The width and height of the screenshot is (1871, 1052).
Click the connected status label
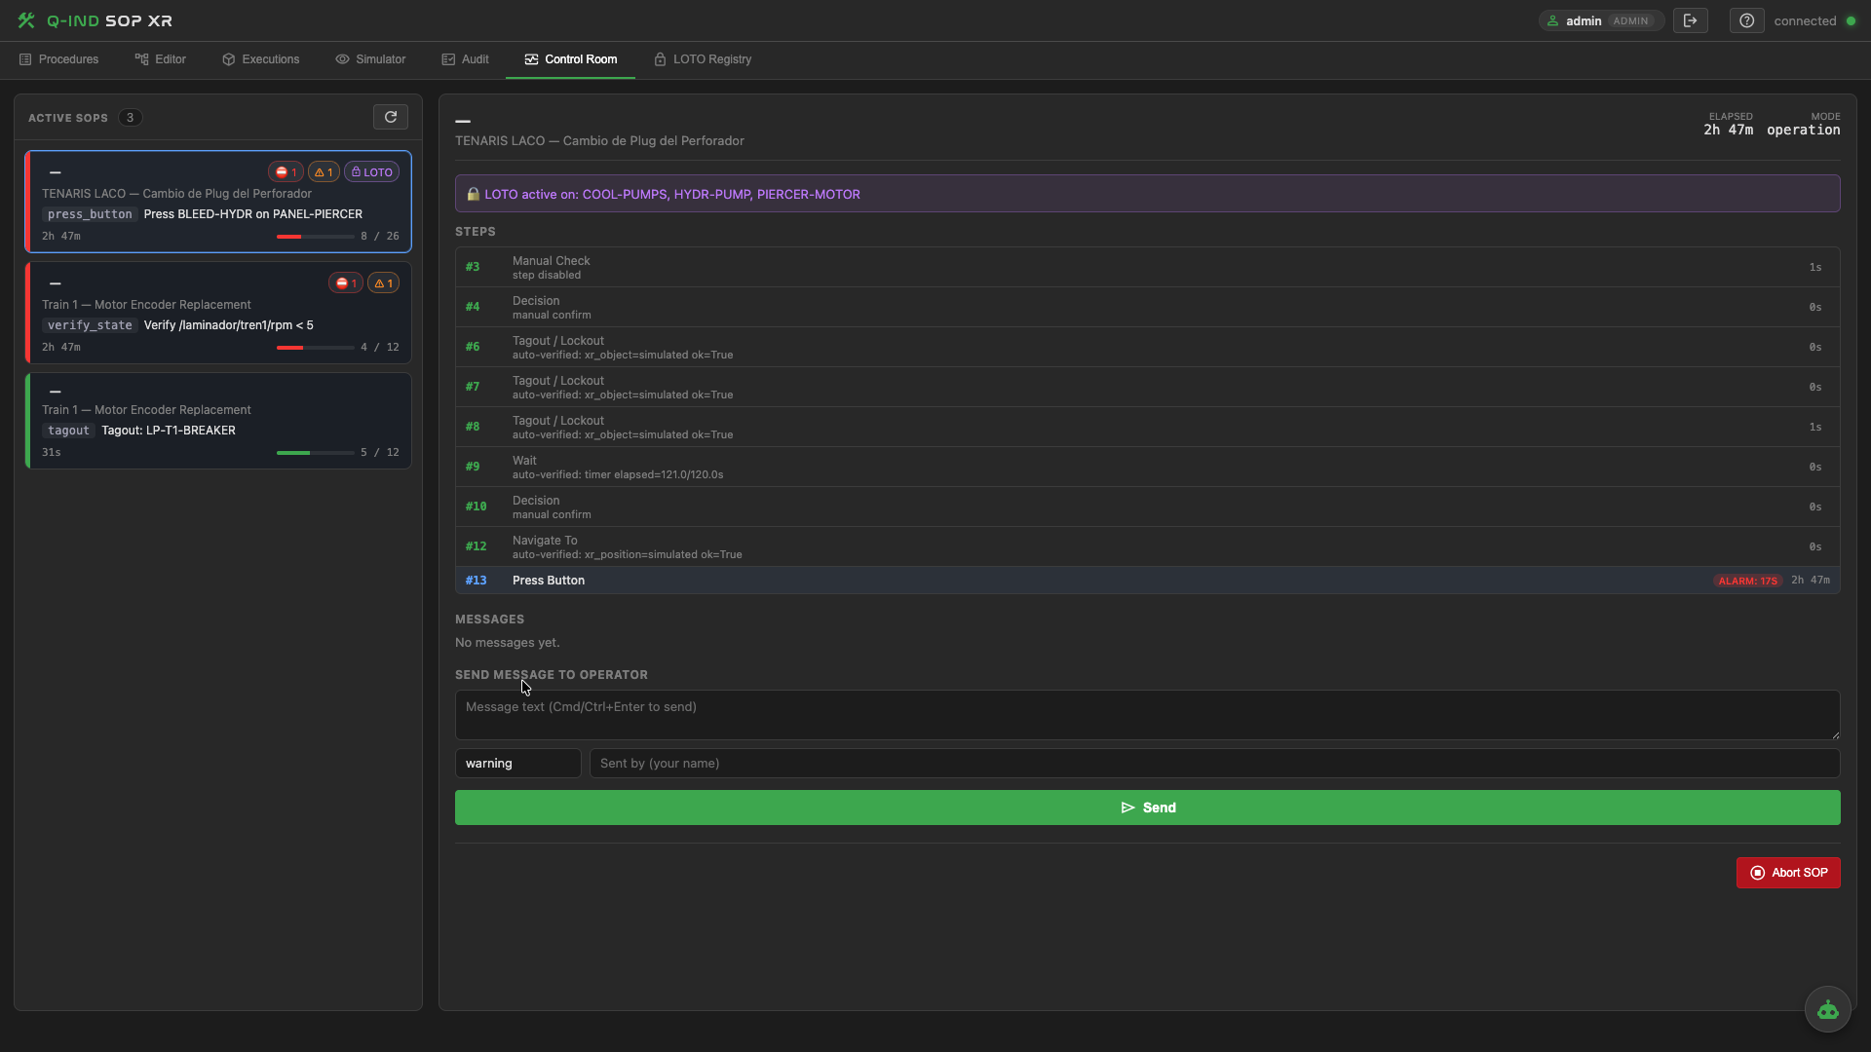click(x=1805, y=20)
